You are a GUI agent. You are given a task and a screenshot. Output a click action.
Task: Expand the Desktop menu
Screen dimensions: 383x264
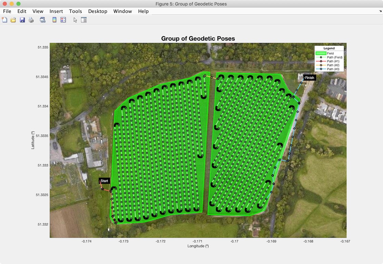[x=97, y=11]
